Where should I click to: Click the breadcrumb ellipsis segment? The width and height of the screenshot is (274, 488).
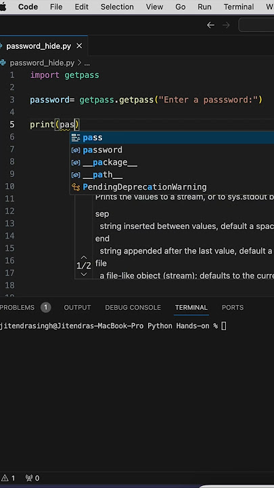(x=87, y=63)
